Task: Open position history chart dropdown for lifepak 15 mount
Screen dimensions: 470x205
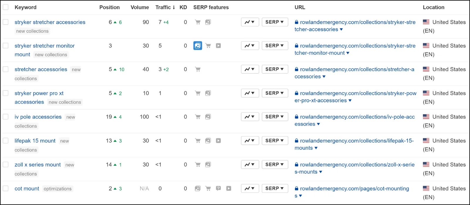Action: point(250,141)
